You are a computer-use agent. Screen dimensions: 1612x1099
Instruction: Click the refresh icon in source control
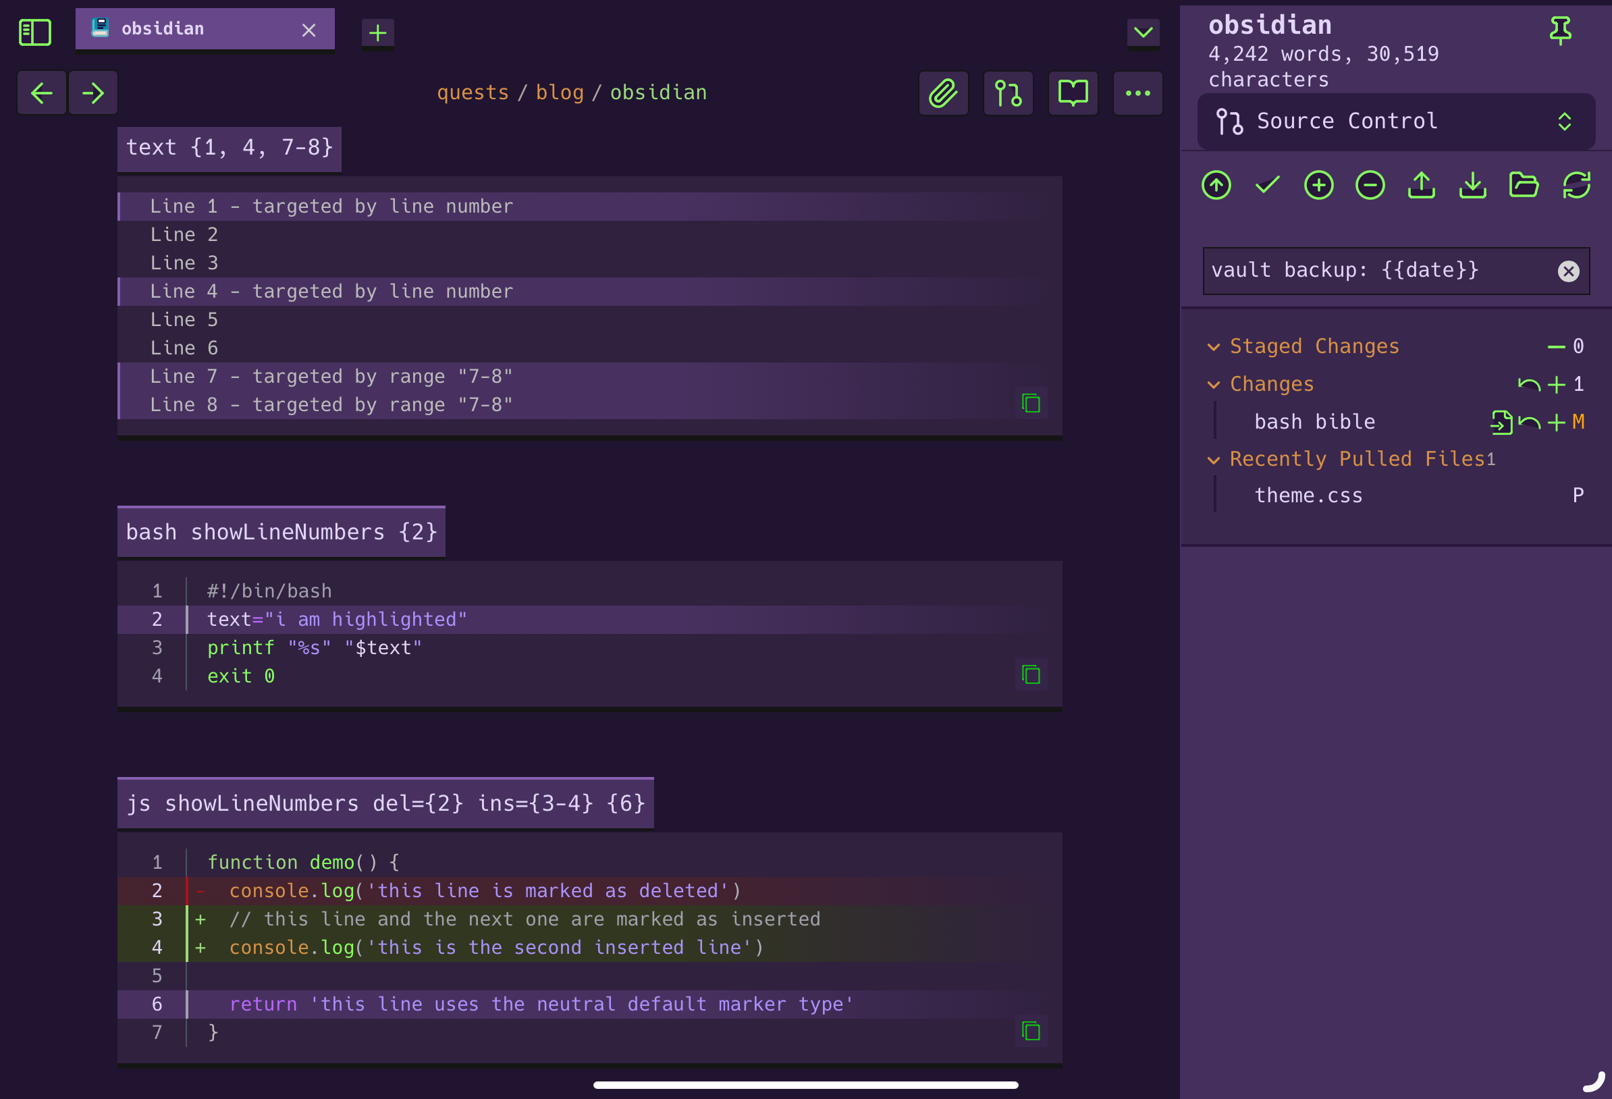(x=1576, y=185)
